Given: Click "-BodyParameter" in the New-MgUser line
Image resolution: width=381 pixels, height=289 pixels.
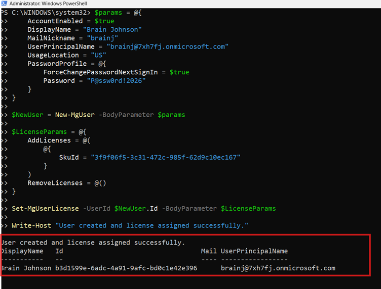Looking at the screenshot, I should (x=126, y=115).
